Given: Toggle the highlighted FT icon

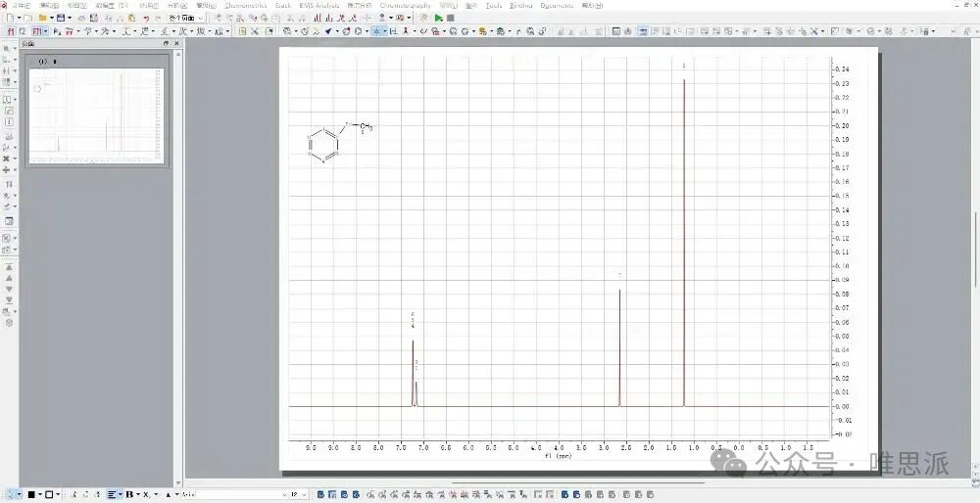Looking at the screenshot, I should coord(37,31).
